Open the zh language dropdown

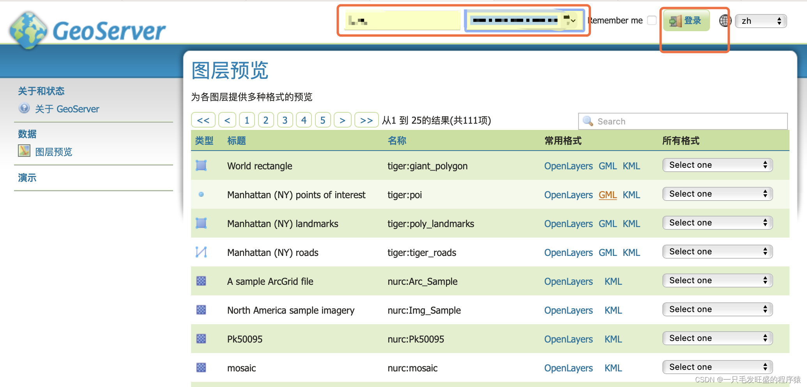tap(760, 21)
